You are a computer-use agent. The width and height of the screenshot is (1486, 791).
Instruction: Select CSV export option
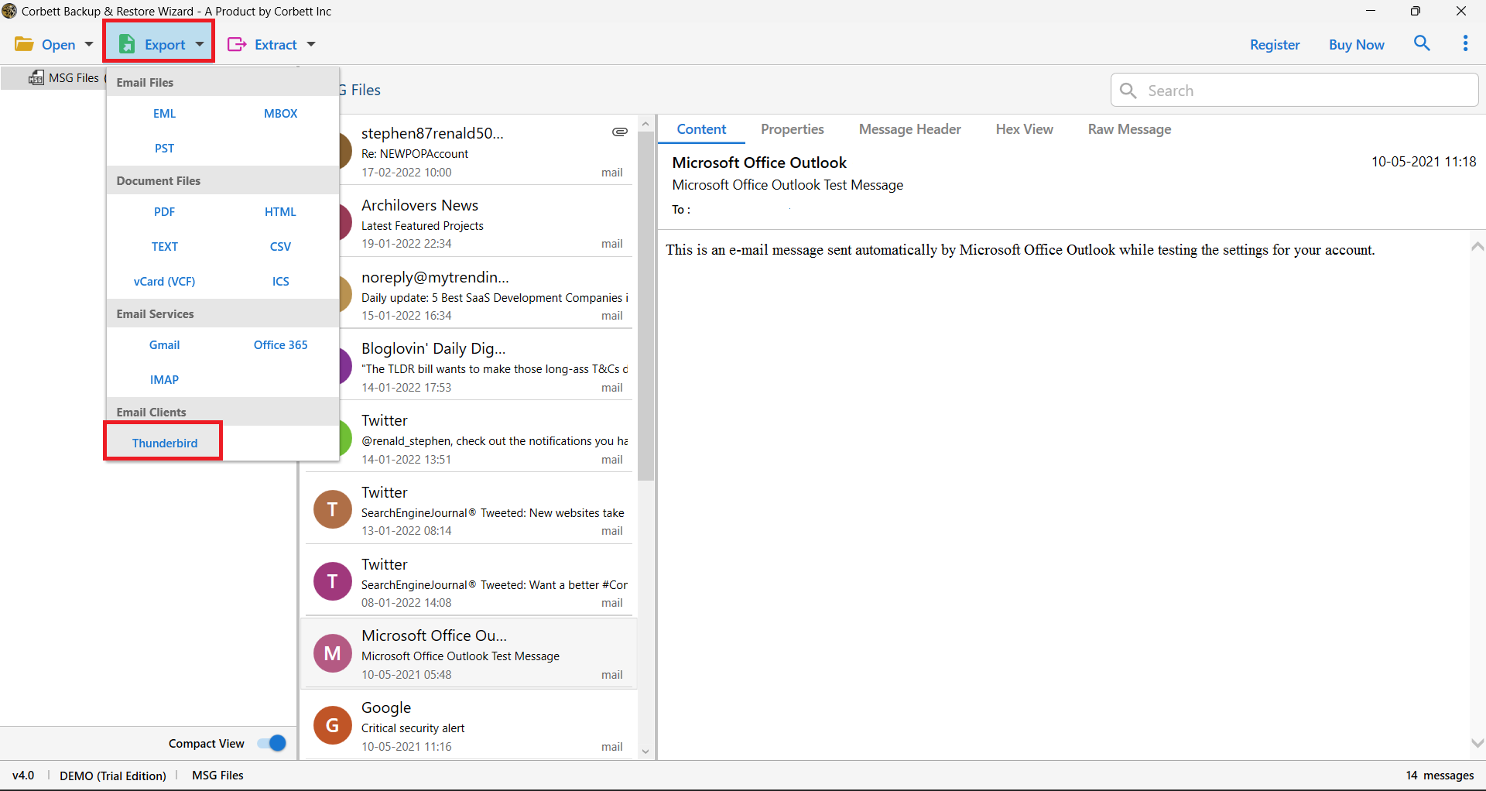(x=280, y=246)
